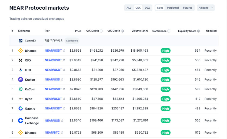
Task: Open the OKX NEAR/USDT pair link
Action: click(53, 60)
